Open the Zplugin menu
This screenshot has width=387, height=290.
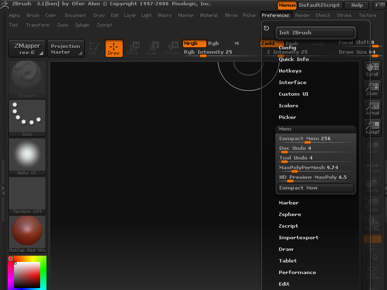pyautogui.click(x=82, y=25)
